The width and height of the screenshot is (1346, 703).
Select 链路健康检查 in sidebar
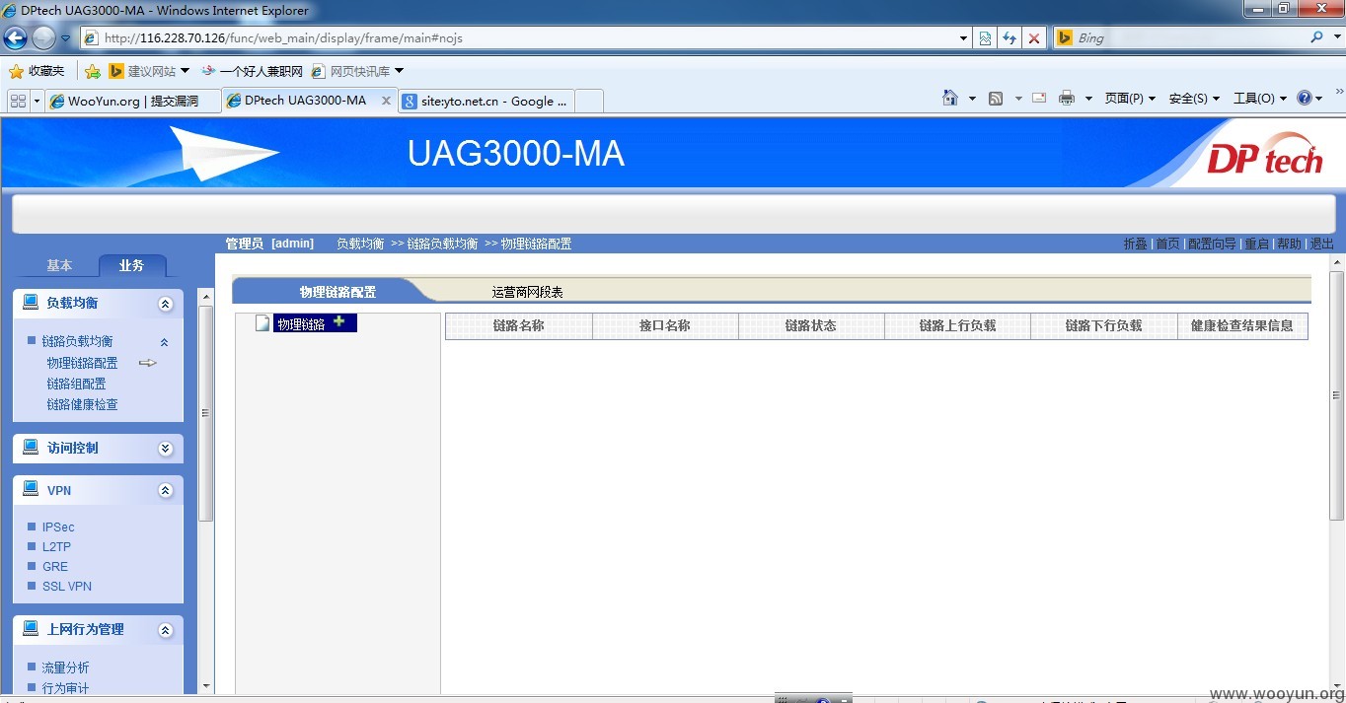82,404
